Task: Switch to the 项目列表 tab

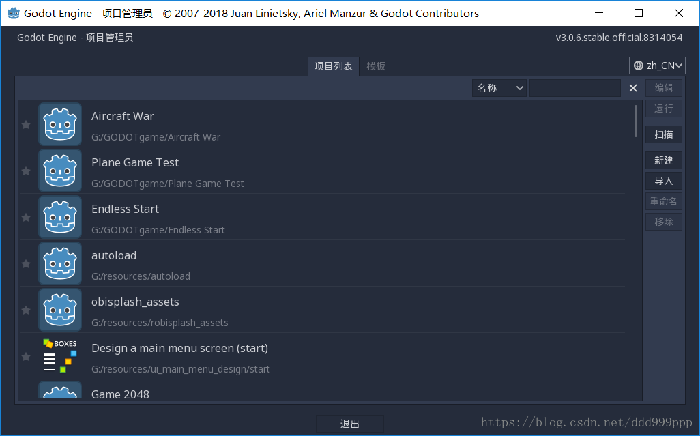Action: [x=334, y=66]
